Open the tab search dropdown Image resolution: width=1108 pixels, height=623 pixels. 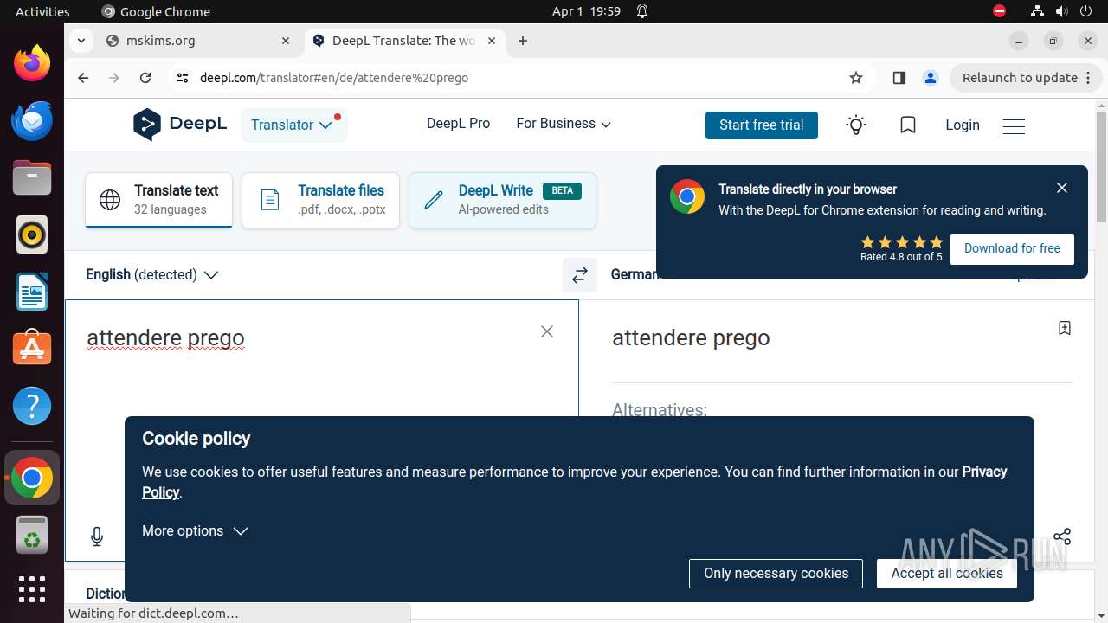pyautogui.click(x=81, y=41)
